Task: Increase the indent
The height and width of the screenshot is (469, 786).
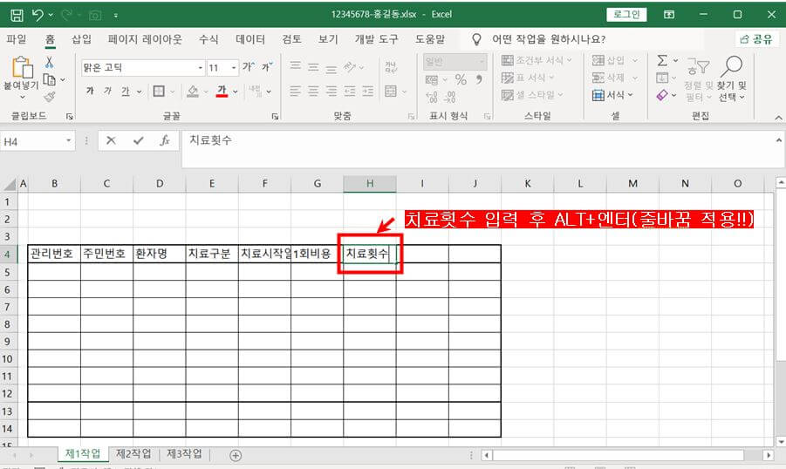Action: pyautogui.click(x=368, y=91)
